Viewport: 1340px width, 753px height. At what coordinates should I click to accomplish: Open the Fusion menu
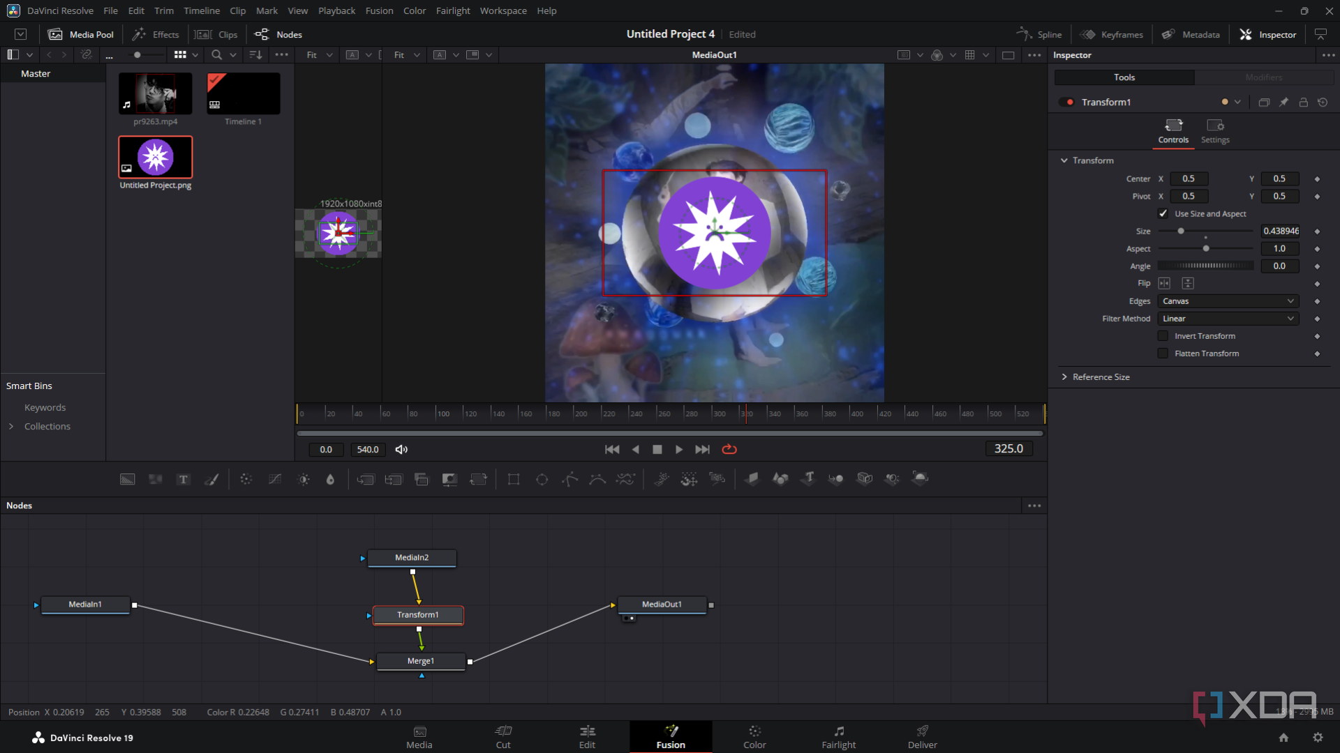click(x=379, y=10)
